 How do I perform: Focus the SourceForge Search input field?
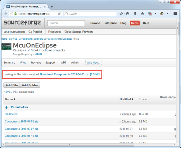click(x=66, y=23)
